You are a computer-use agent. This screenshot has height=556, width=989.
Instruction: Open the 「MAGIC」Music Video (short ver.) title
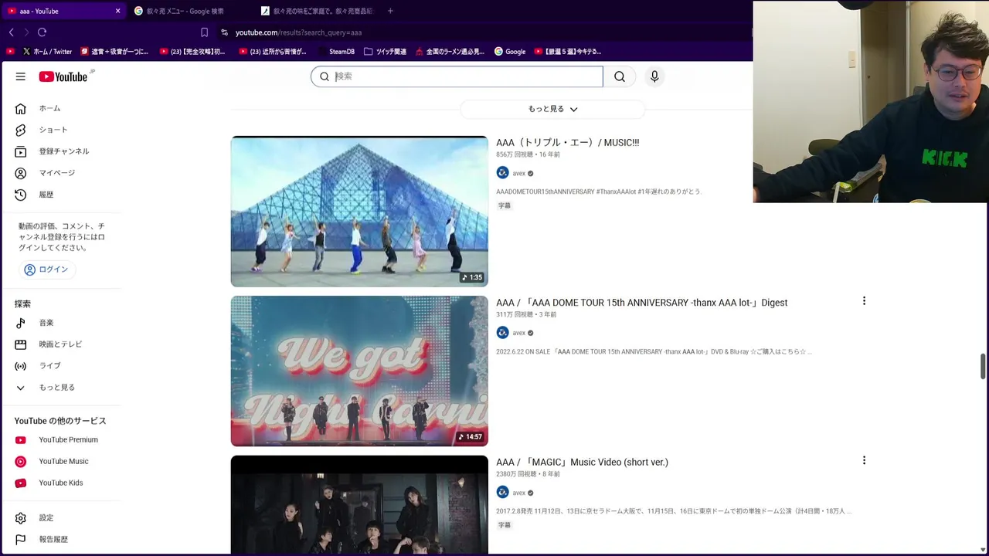582,463
